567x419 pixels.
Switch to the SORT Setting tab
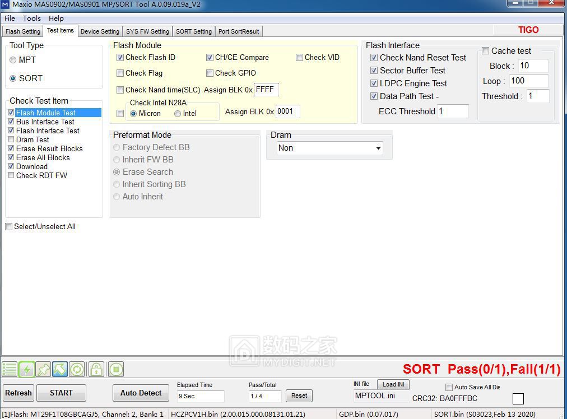194,31
